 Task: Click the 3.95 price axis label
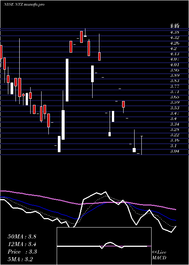pos(175,70)
